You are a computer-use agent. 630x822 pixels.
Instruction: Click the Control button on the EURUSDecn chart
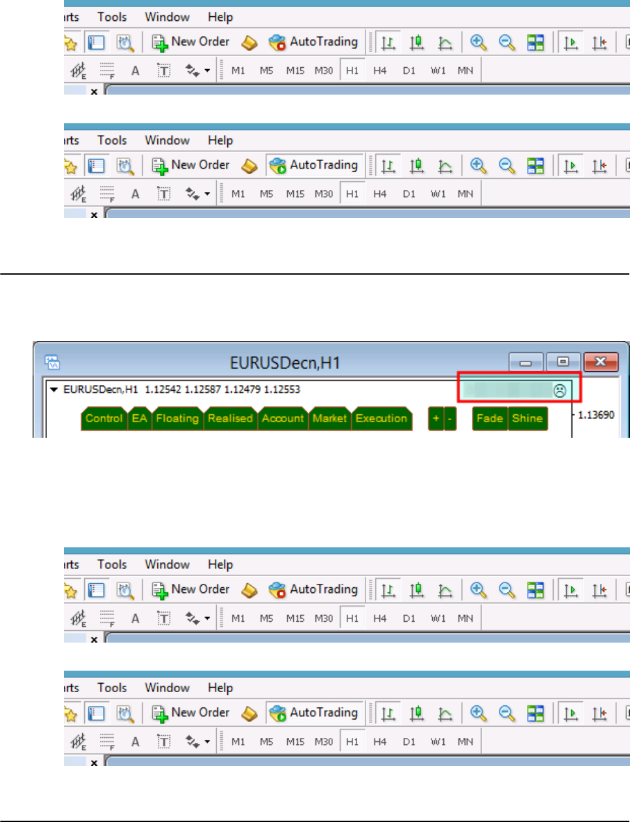(104, 419)
